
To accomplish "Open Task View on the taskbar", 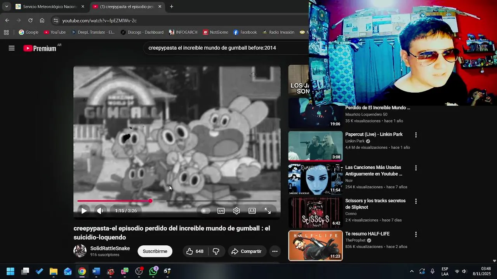I will click(25, 271).
